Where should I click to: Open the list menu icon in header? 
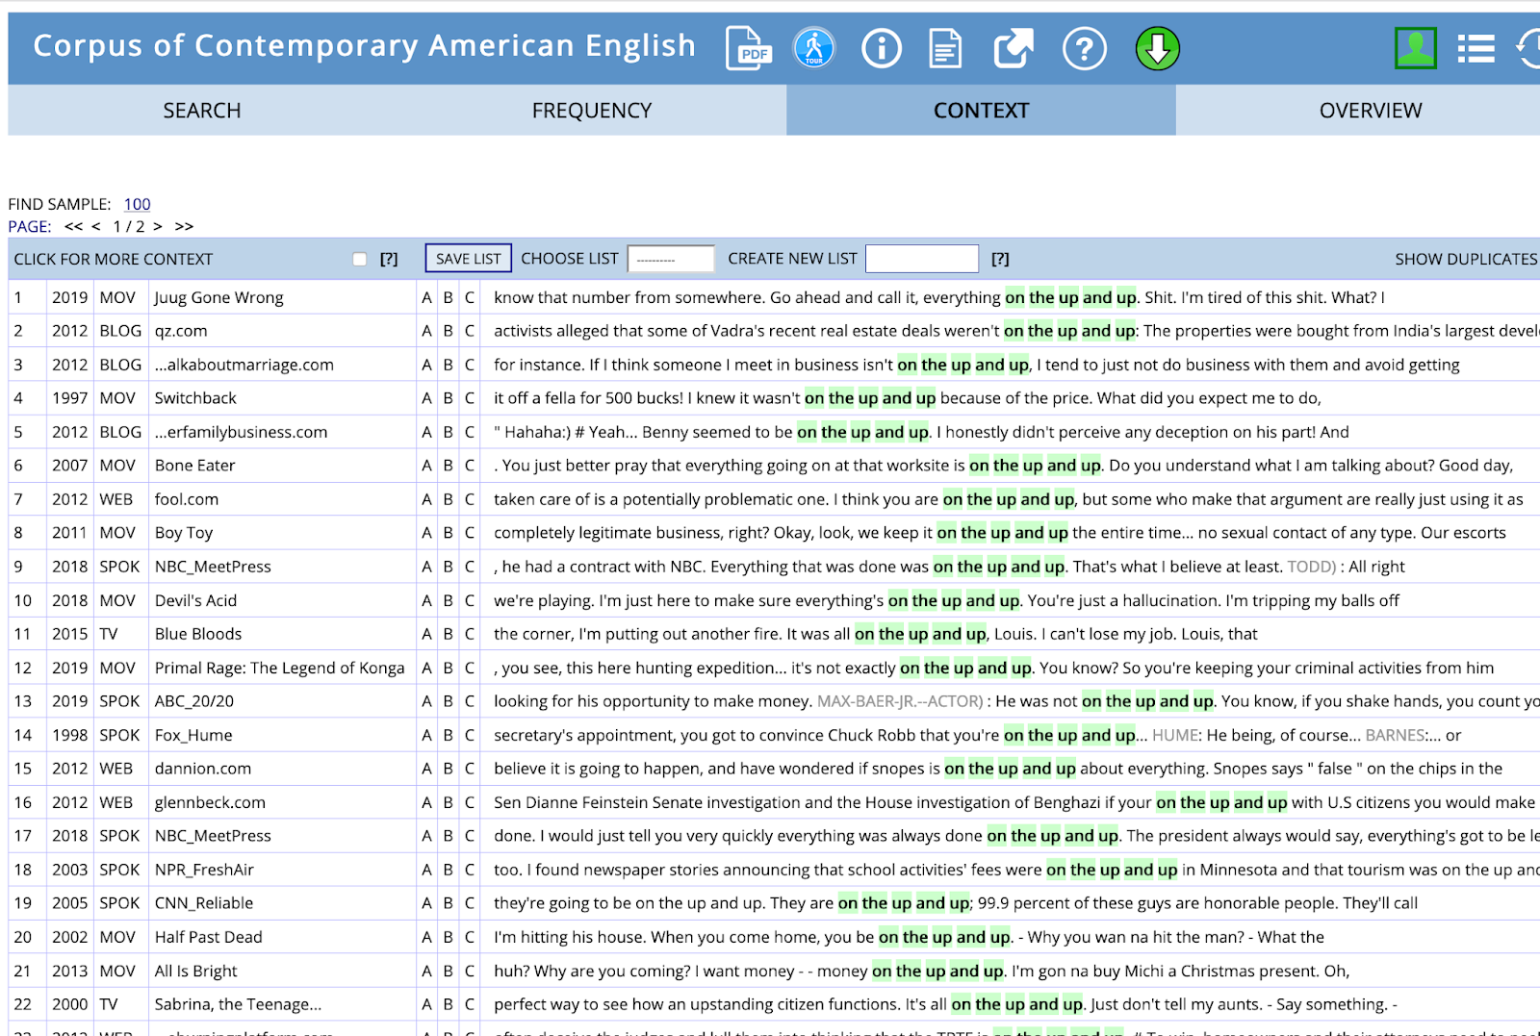tap(1476, 48)
